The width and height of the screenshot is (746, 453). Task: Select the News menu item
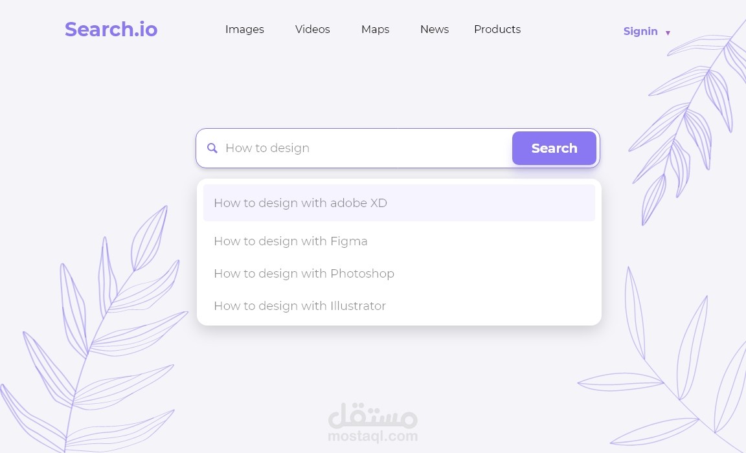pos(435,30)
